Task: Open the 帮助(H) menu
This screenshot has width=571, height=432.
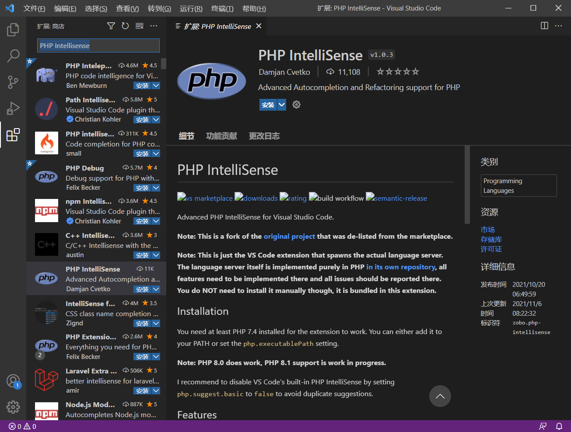Action: coord(254,8)
